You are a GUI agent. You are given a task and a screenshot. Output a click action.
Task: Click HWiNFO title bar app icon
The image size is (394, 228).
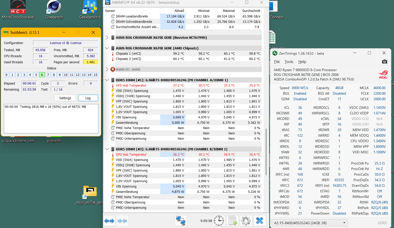click(x=108, y=2)
